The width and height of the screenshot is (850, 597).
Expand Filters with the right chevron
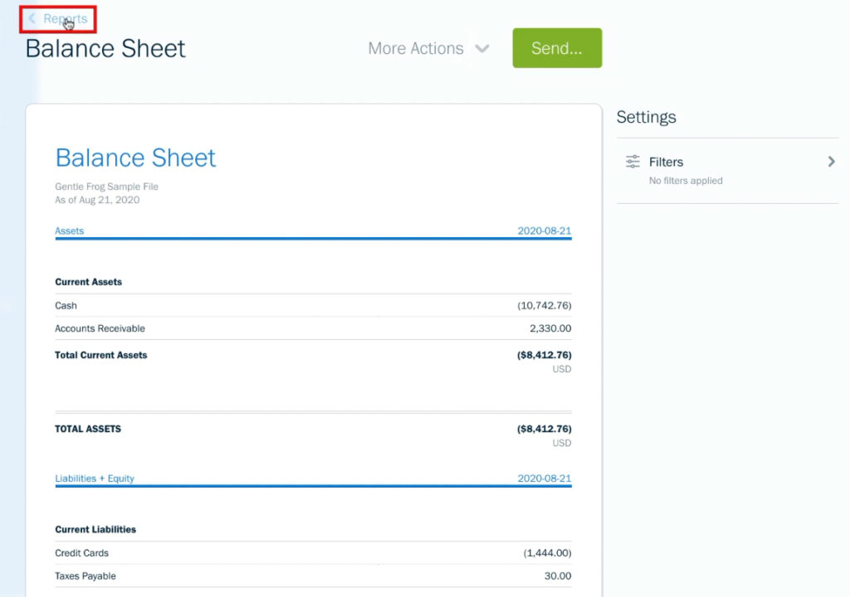(831, 162)
